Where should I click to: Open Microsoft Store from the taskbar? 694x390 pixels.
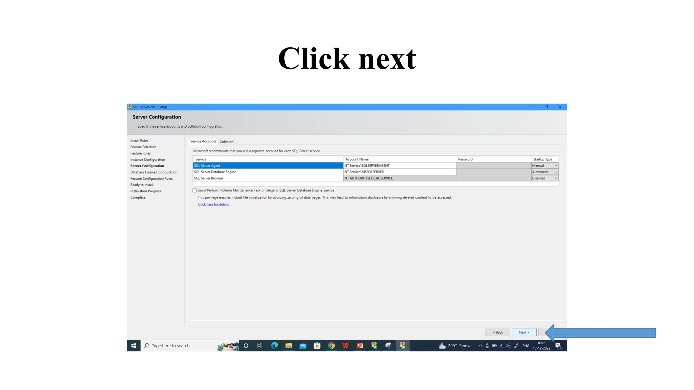point(317,346)
